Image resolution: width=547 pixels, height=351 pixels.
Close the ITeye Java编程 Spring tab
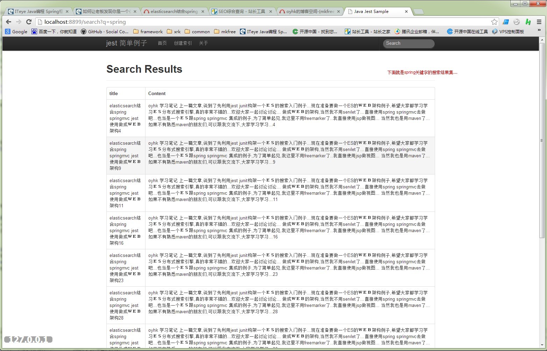[67, 12]
